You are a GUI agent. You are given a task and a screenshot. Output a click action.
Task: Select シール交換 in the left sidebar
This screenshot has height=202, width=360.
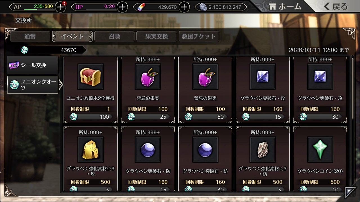33,65
